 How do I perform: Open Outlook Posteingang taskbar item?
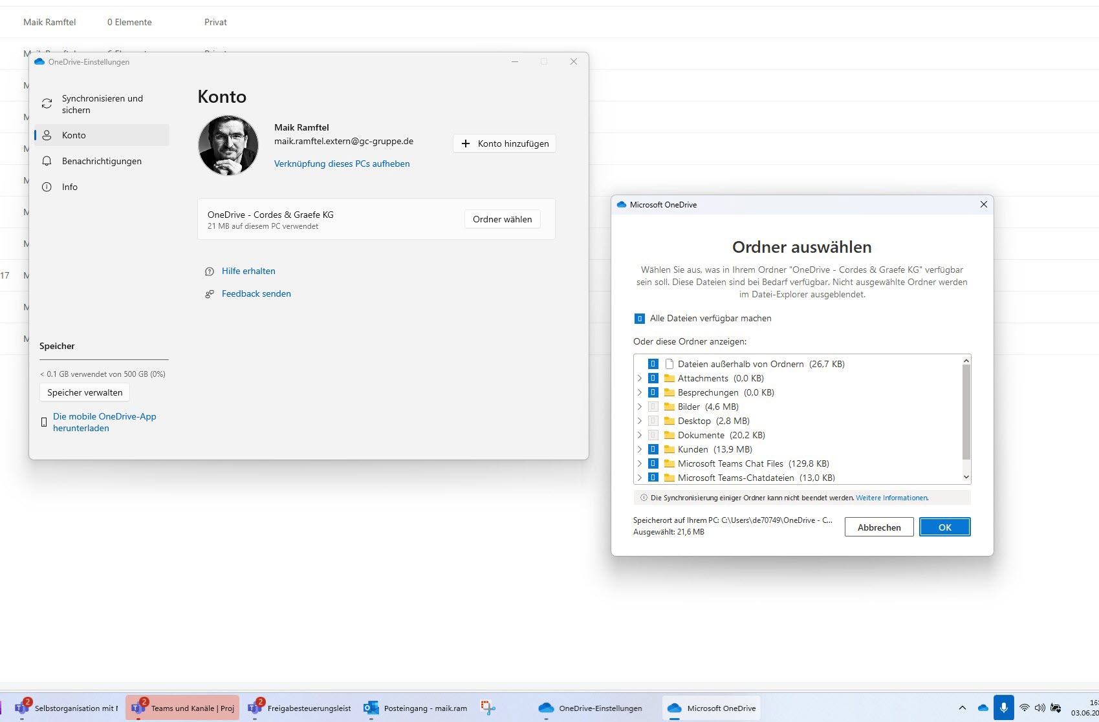[x=415, y=708]
